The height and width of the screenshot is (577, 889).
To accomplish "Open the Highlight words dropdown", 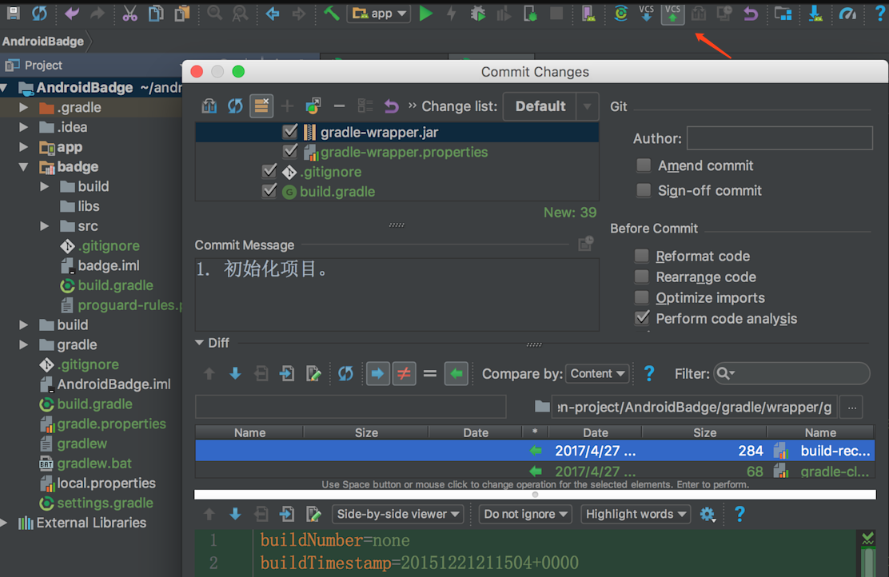I will pyautogui.click(x=636, y=514).
